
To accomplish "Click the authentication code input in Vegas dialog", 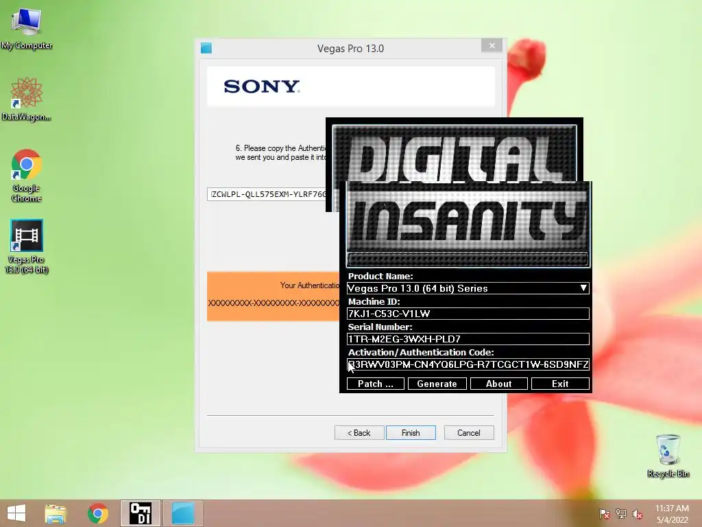I will coord(267,194).
